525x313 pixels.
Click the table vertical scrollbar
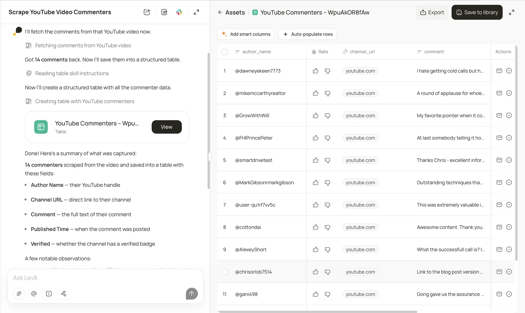[516, 153]
